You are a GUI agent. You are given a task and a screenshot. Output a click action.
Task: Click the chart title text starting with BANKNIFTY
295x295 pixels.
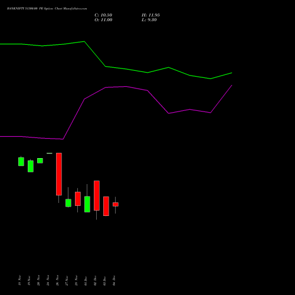coord(47,8)
